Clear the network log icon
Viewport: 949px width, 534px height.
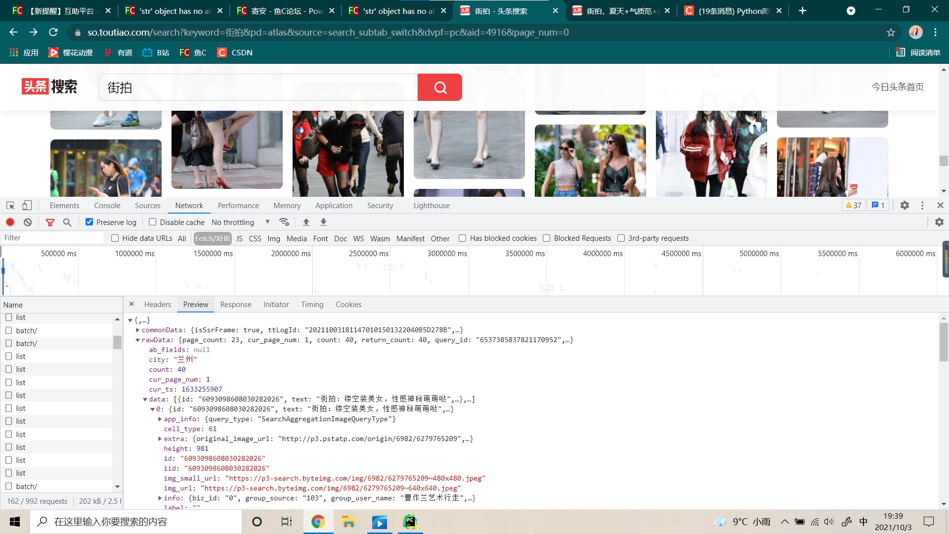coord(28,222)
